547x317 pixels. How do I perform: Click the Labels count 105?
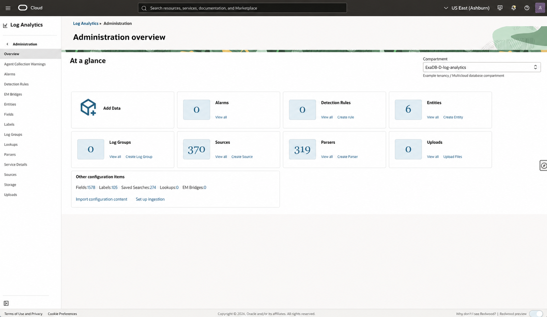115,188
